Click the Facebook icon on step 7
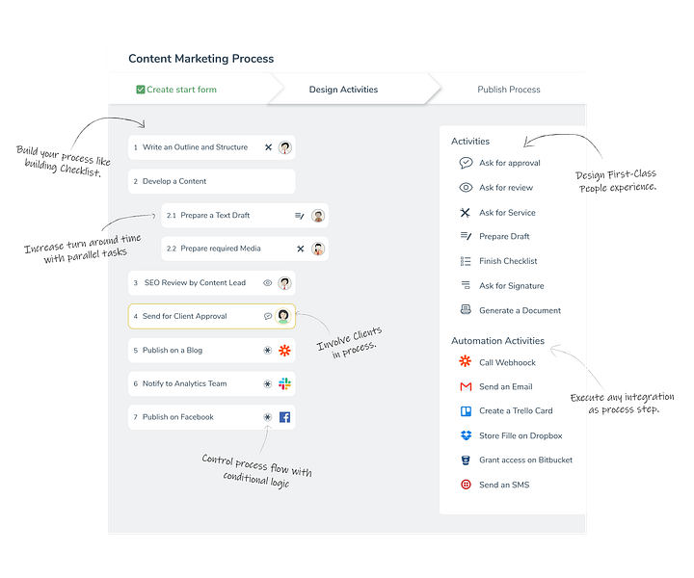Viewport: 694px width, 578px height. click(x=284, y=417)
